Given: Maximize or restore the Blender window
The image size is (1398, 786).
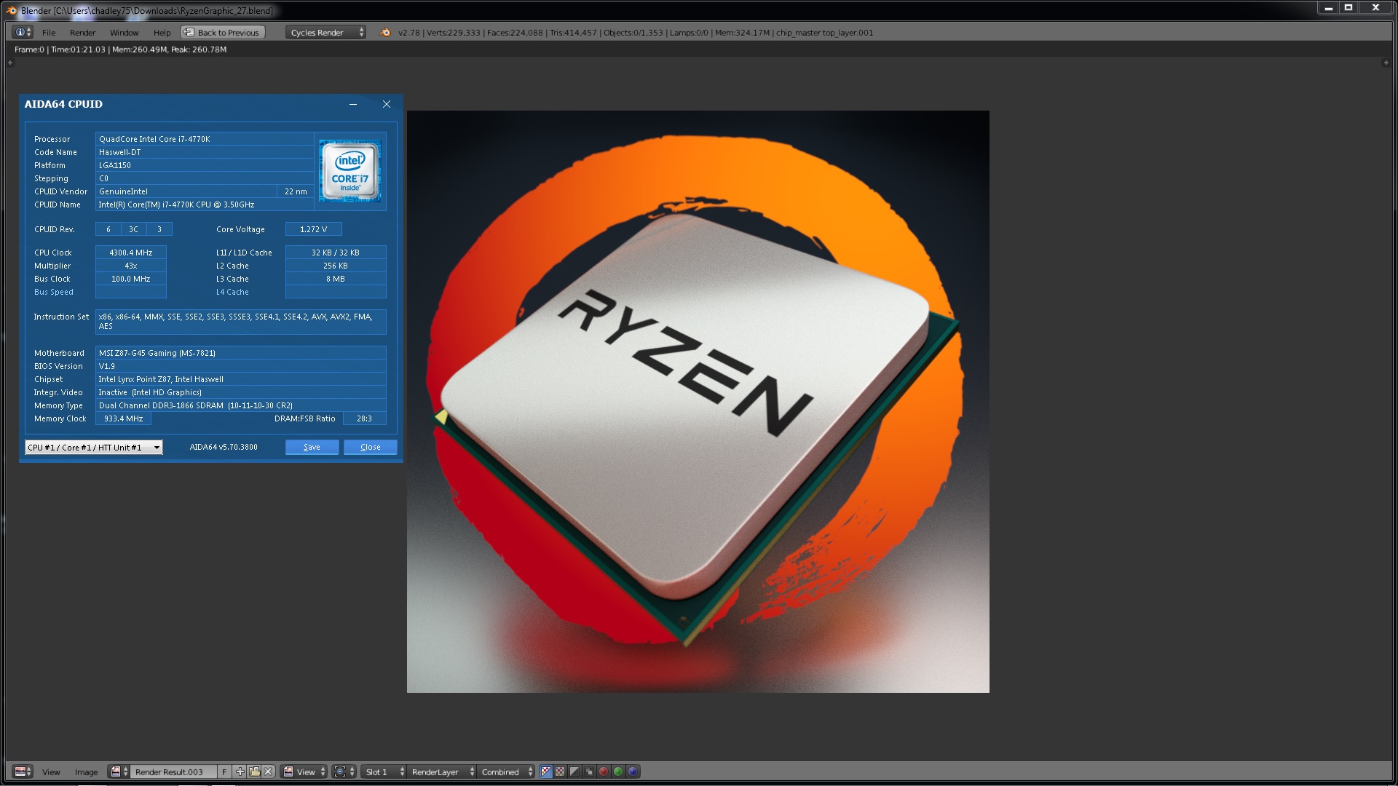Looking at the screenshot, I should click(1348, 7).
